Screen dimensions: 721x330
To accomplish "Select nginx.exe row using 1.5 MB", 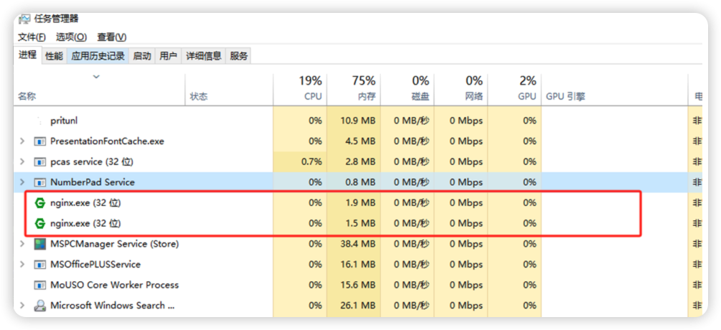I will pos(361,224).
